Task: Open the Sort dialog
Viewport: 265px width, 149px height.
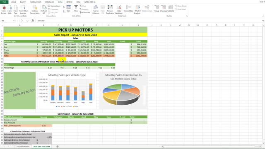Action: tap(69, 8)
